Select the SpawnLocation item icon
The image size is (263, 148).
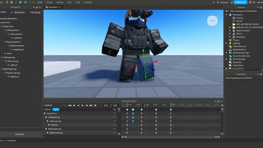coord(234,30)
